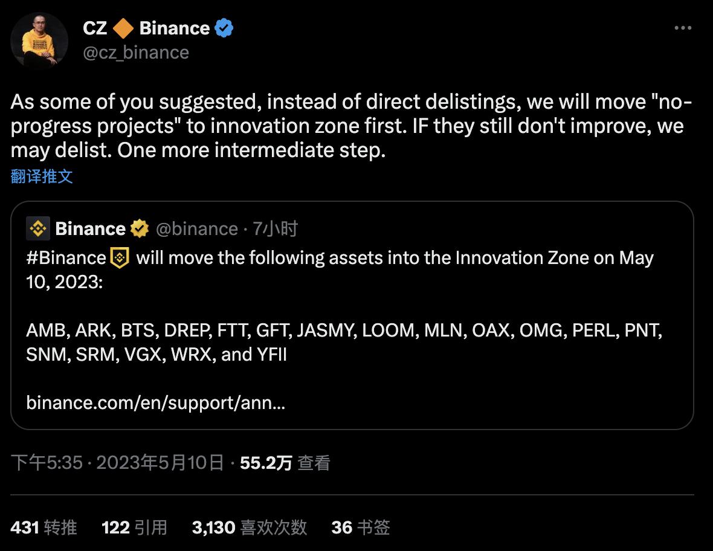Viewport: 713px width, 551px height.
Task: View the 55.2万 查看 view count
Action: coord(285,463)
